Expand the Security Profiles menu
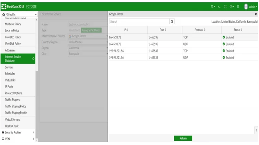Image resolution: width=259 pixels, height=145 pixels. (18, 132)
